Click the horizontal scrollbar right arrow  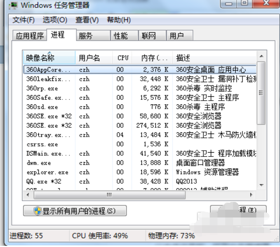[x=252, y=194]
